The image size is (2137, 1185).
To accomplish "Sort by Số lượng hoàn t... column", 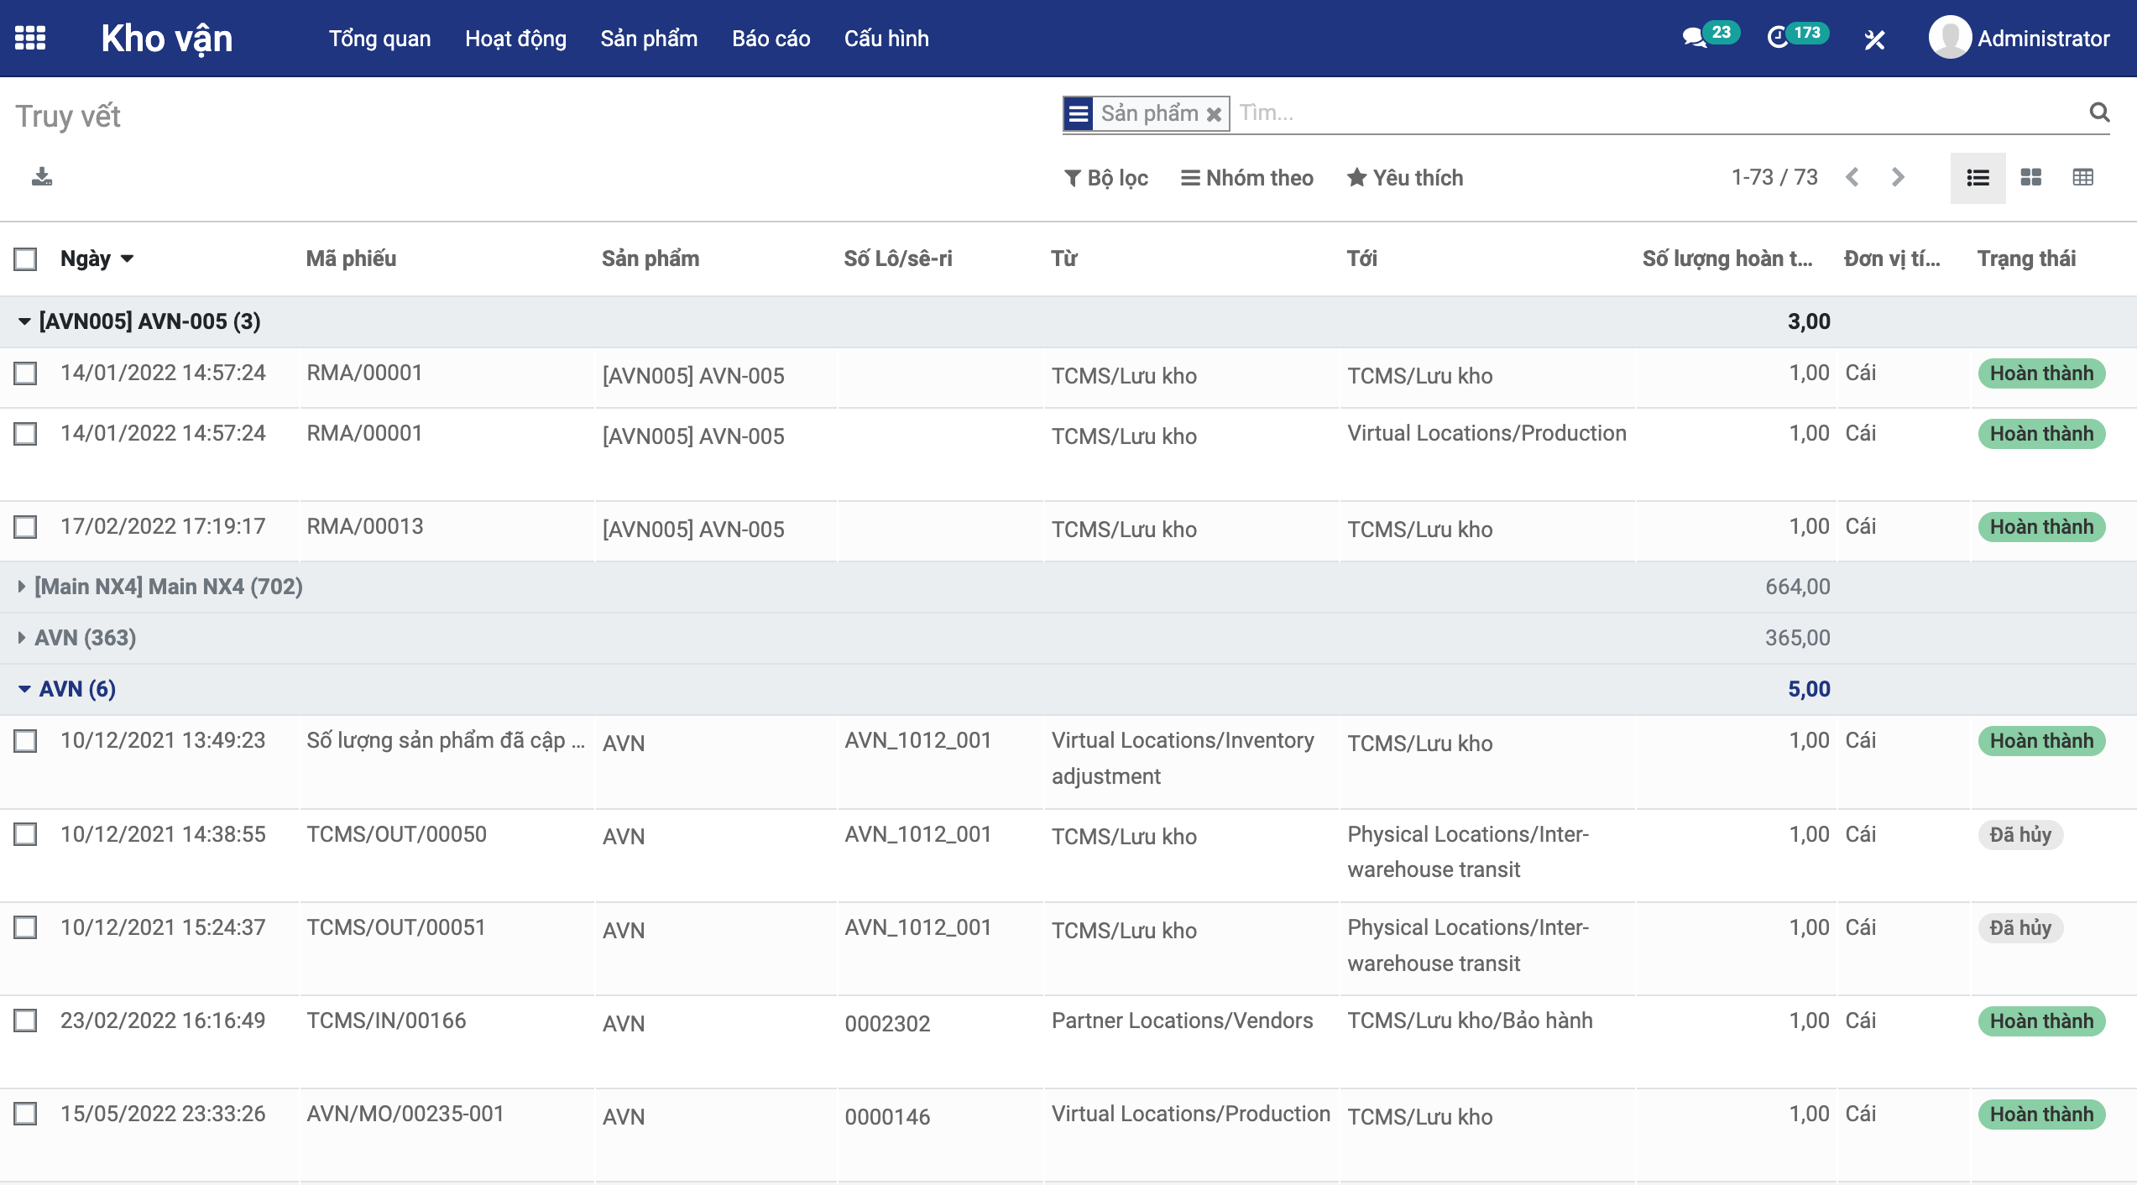I will pos(1727,258).
